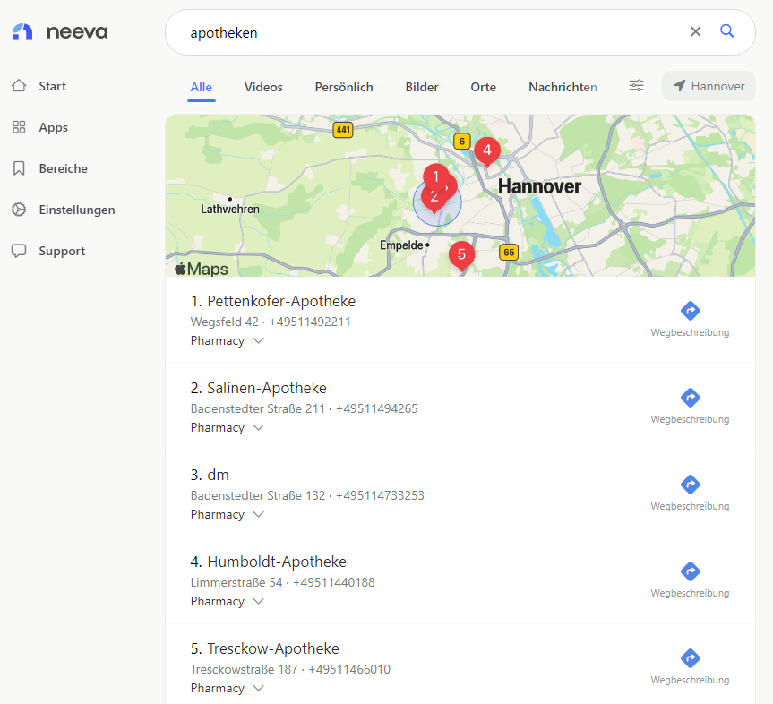
Task: Select the Alle tab
Action: coord(202,87)
